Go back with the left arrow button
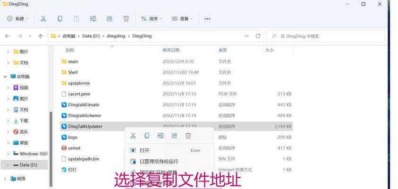This screenshot has height=189, width=398. (8, 36)
